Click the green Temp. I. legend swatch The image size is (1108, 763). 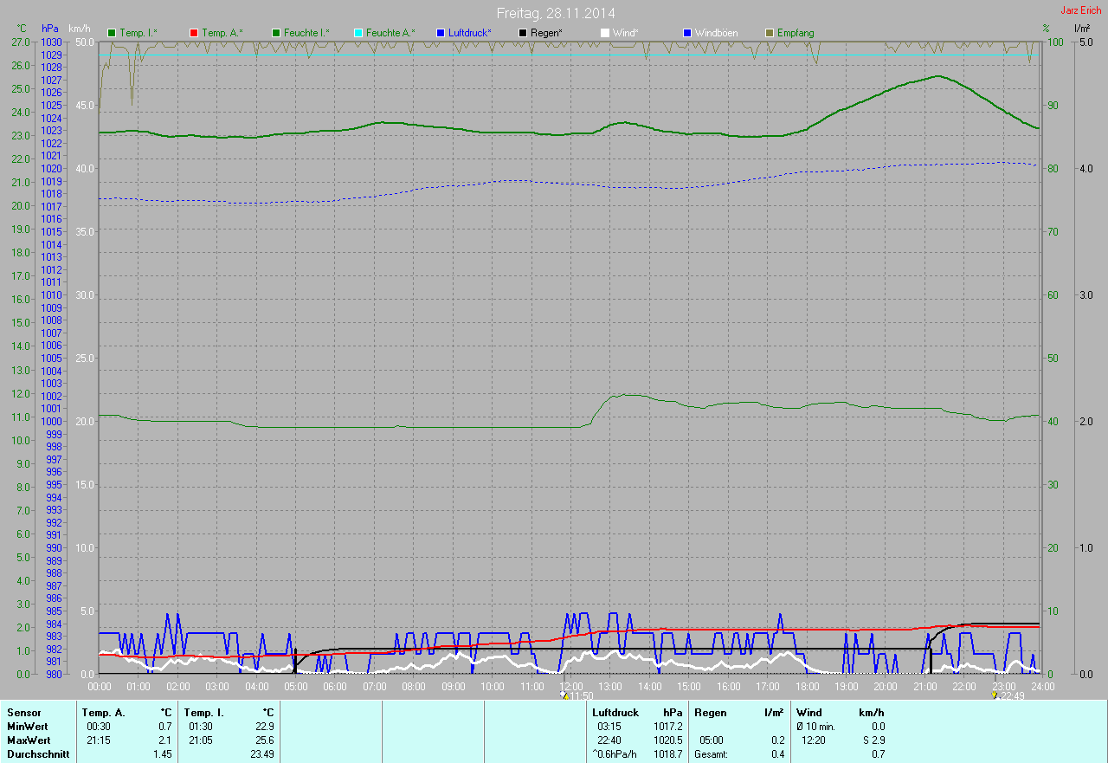point(112,33)
